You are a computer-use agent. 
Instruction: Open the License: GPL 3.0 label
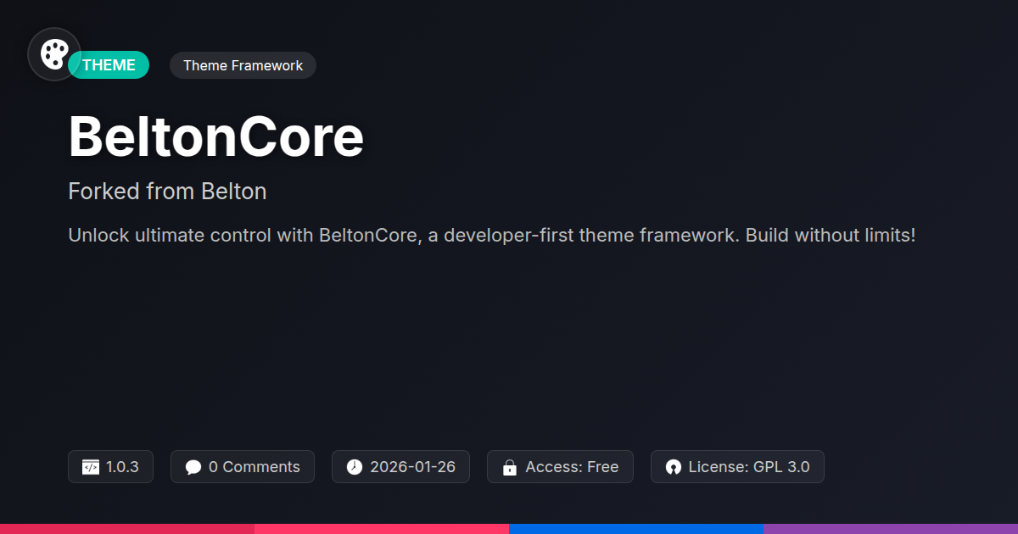coord(748,467)
